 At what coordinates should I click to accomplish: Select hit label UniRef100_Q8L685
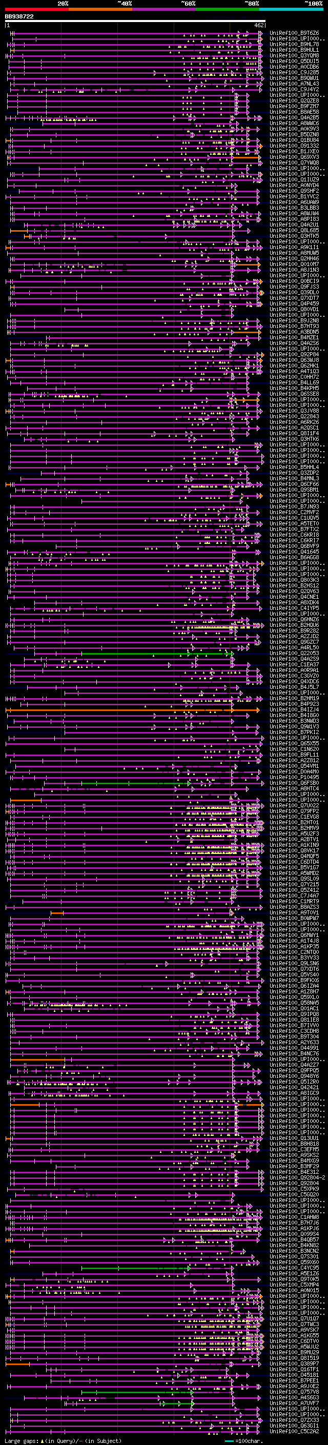[x=294, y=231]
